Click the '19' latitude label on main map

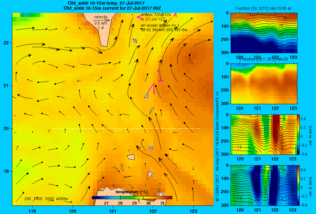pyautogui.click(x=6, y=171)
